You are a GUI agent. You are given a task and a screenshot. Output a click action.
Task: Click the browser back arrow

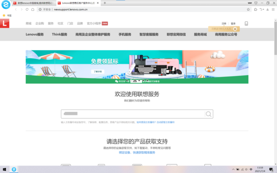point(16,9)
